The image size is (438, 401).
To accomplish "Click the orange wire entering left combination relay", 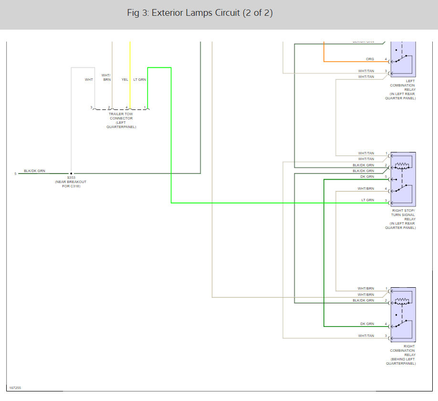I will pos(356,62).
